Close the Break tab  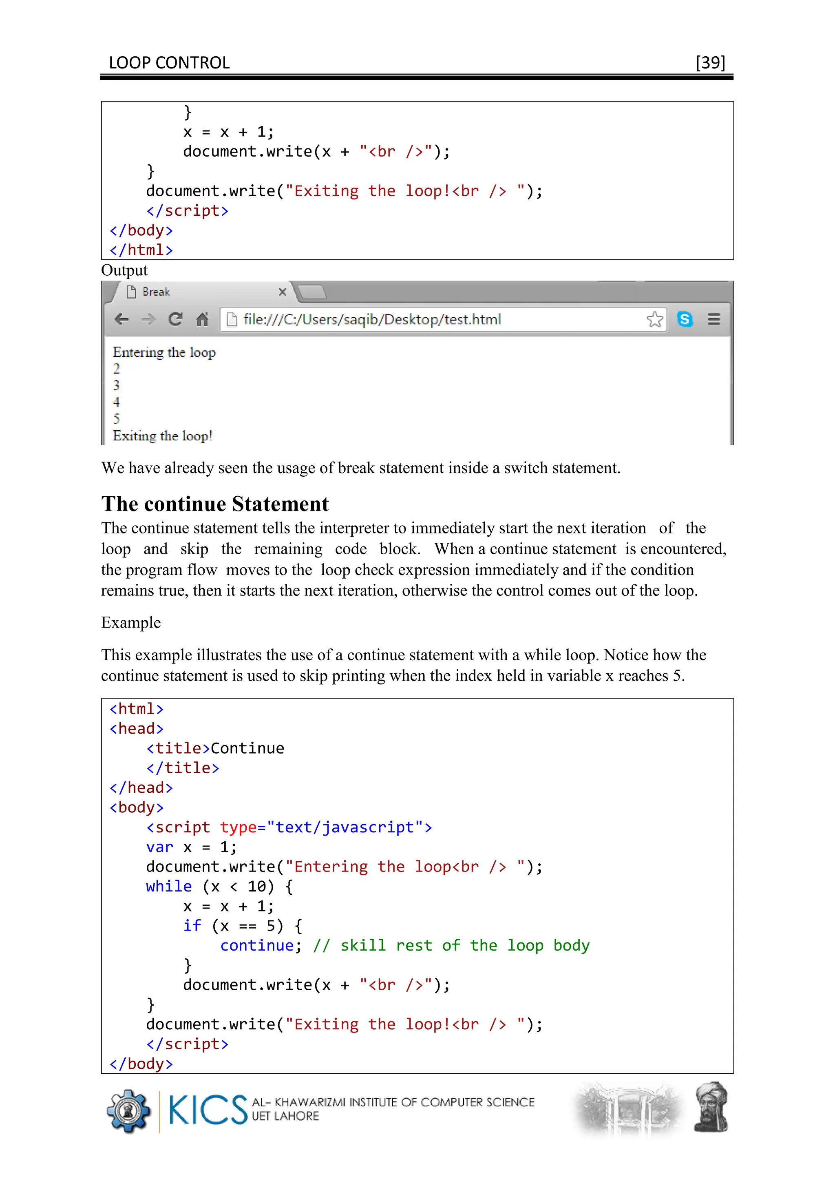[282, 292]
